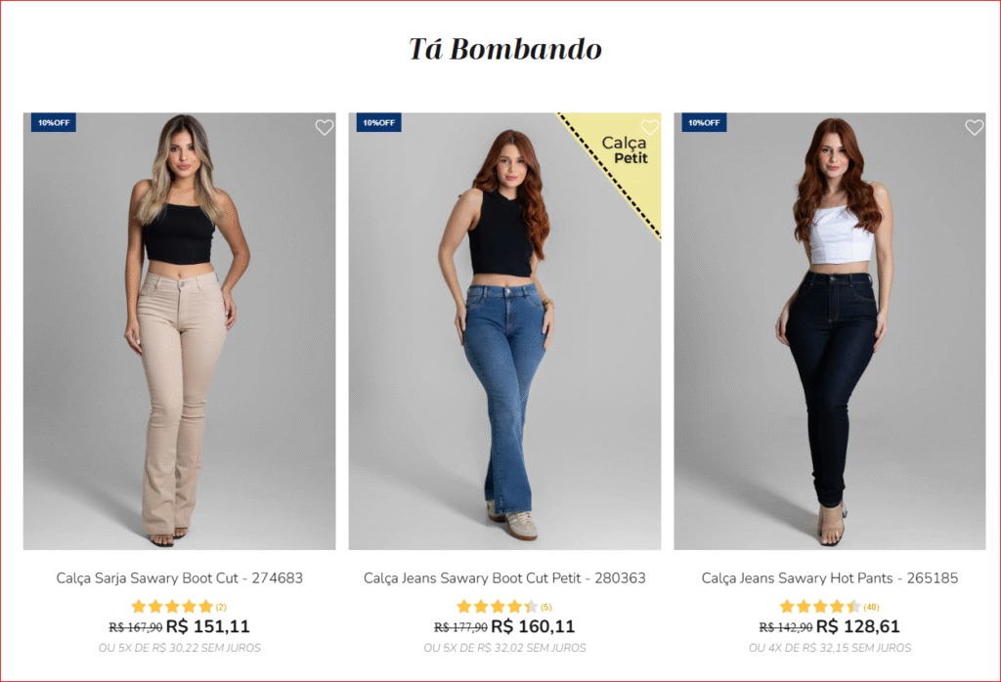1001x682 pixels.
Task: Click the R$ 151,11 price
Action: click(x=207, y=626)
